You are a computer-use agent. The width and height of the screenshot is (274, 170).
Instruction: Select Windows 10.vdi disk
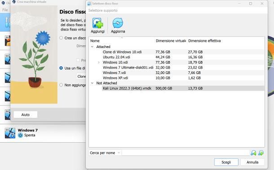coord(115,62)
